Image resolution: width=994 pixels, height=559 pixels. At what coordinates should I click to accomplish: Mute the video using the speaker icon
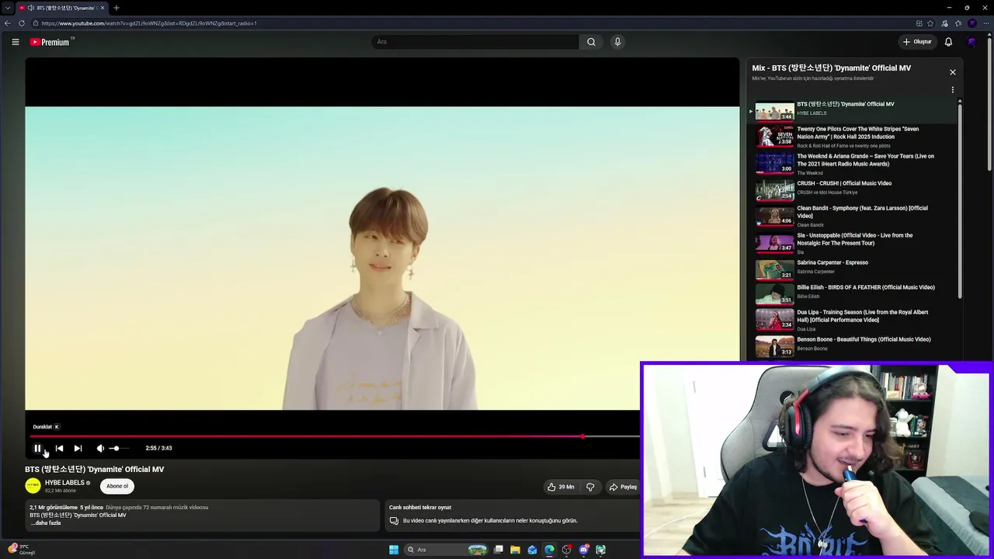pyautogui.click(x=99, y=448)
